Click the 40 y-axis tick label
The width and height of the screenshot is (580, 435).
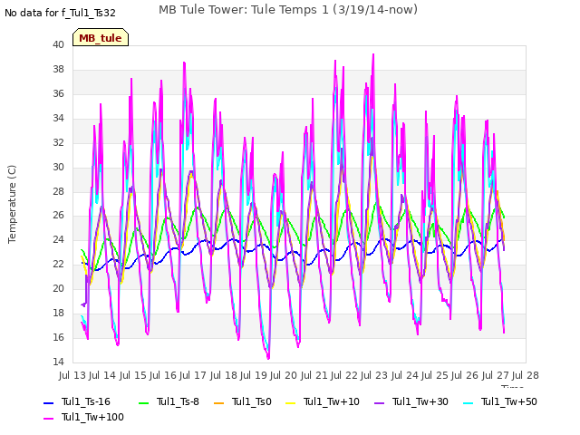click(58, 44)
